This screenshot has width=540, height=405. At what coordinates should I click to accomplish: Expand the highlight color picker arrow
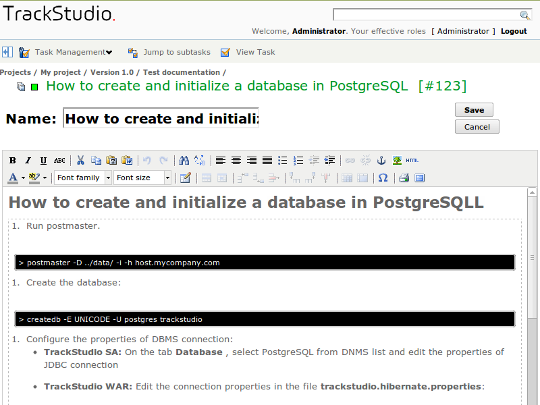45,178
